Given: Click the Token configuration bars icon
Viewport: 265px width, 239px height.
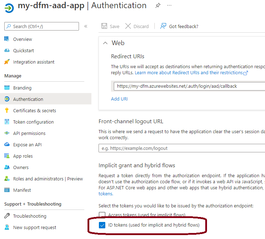Looking at the screenshot, I should [7, 122].
